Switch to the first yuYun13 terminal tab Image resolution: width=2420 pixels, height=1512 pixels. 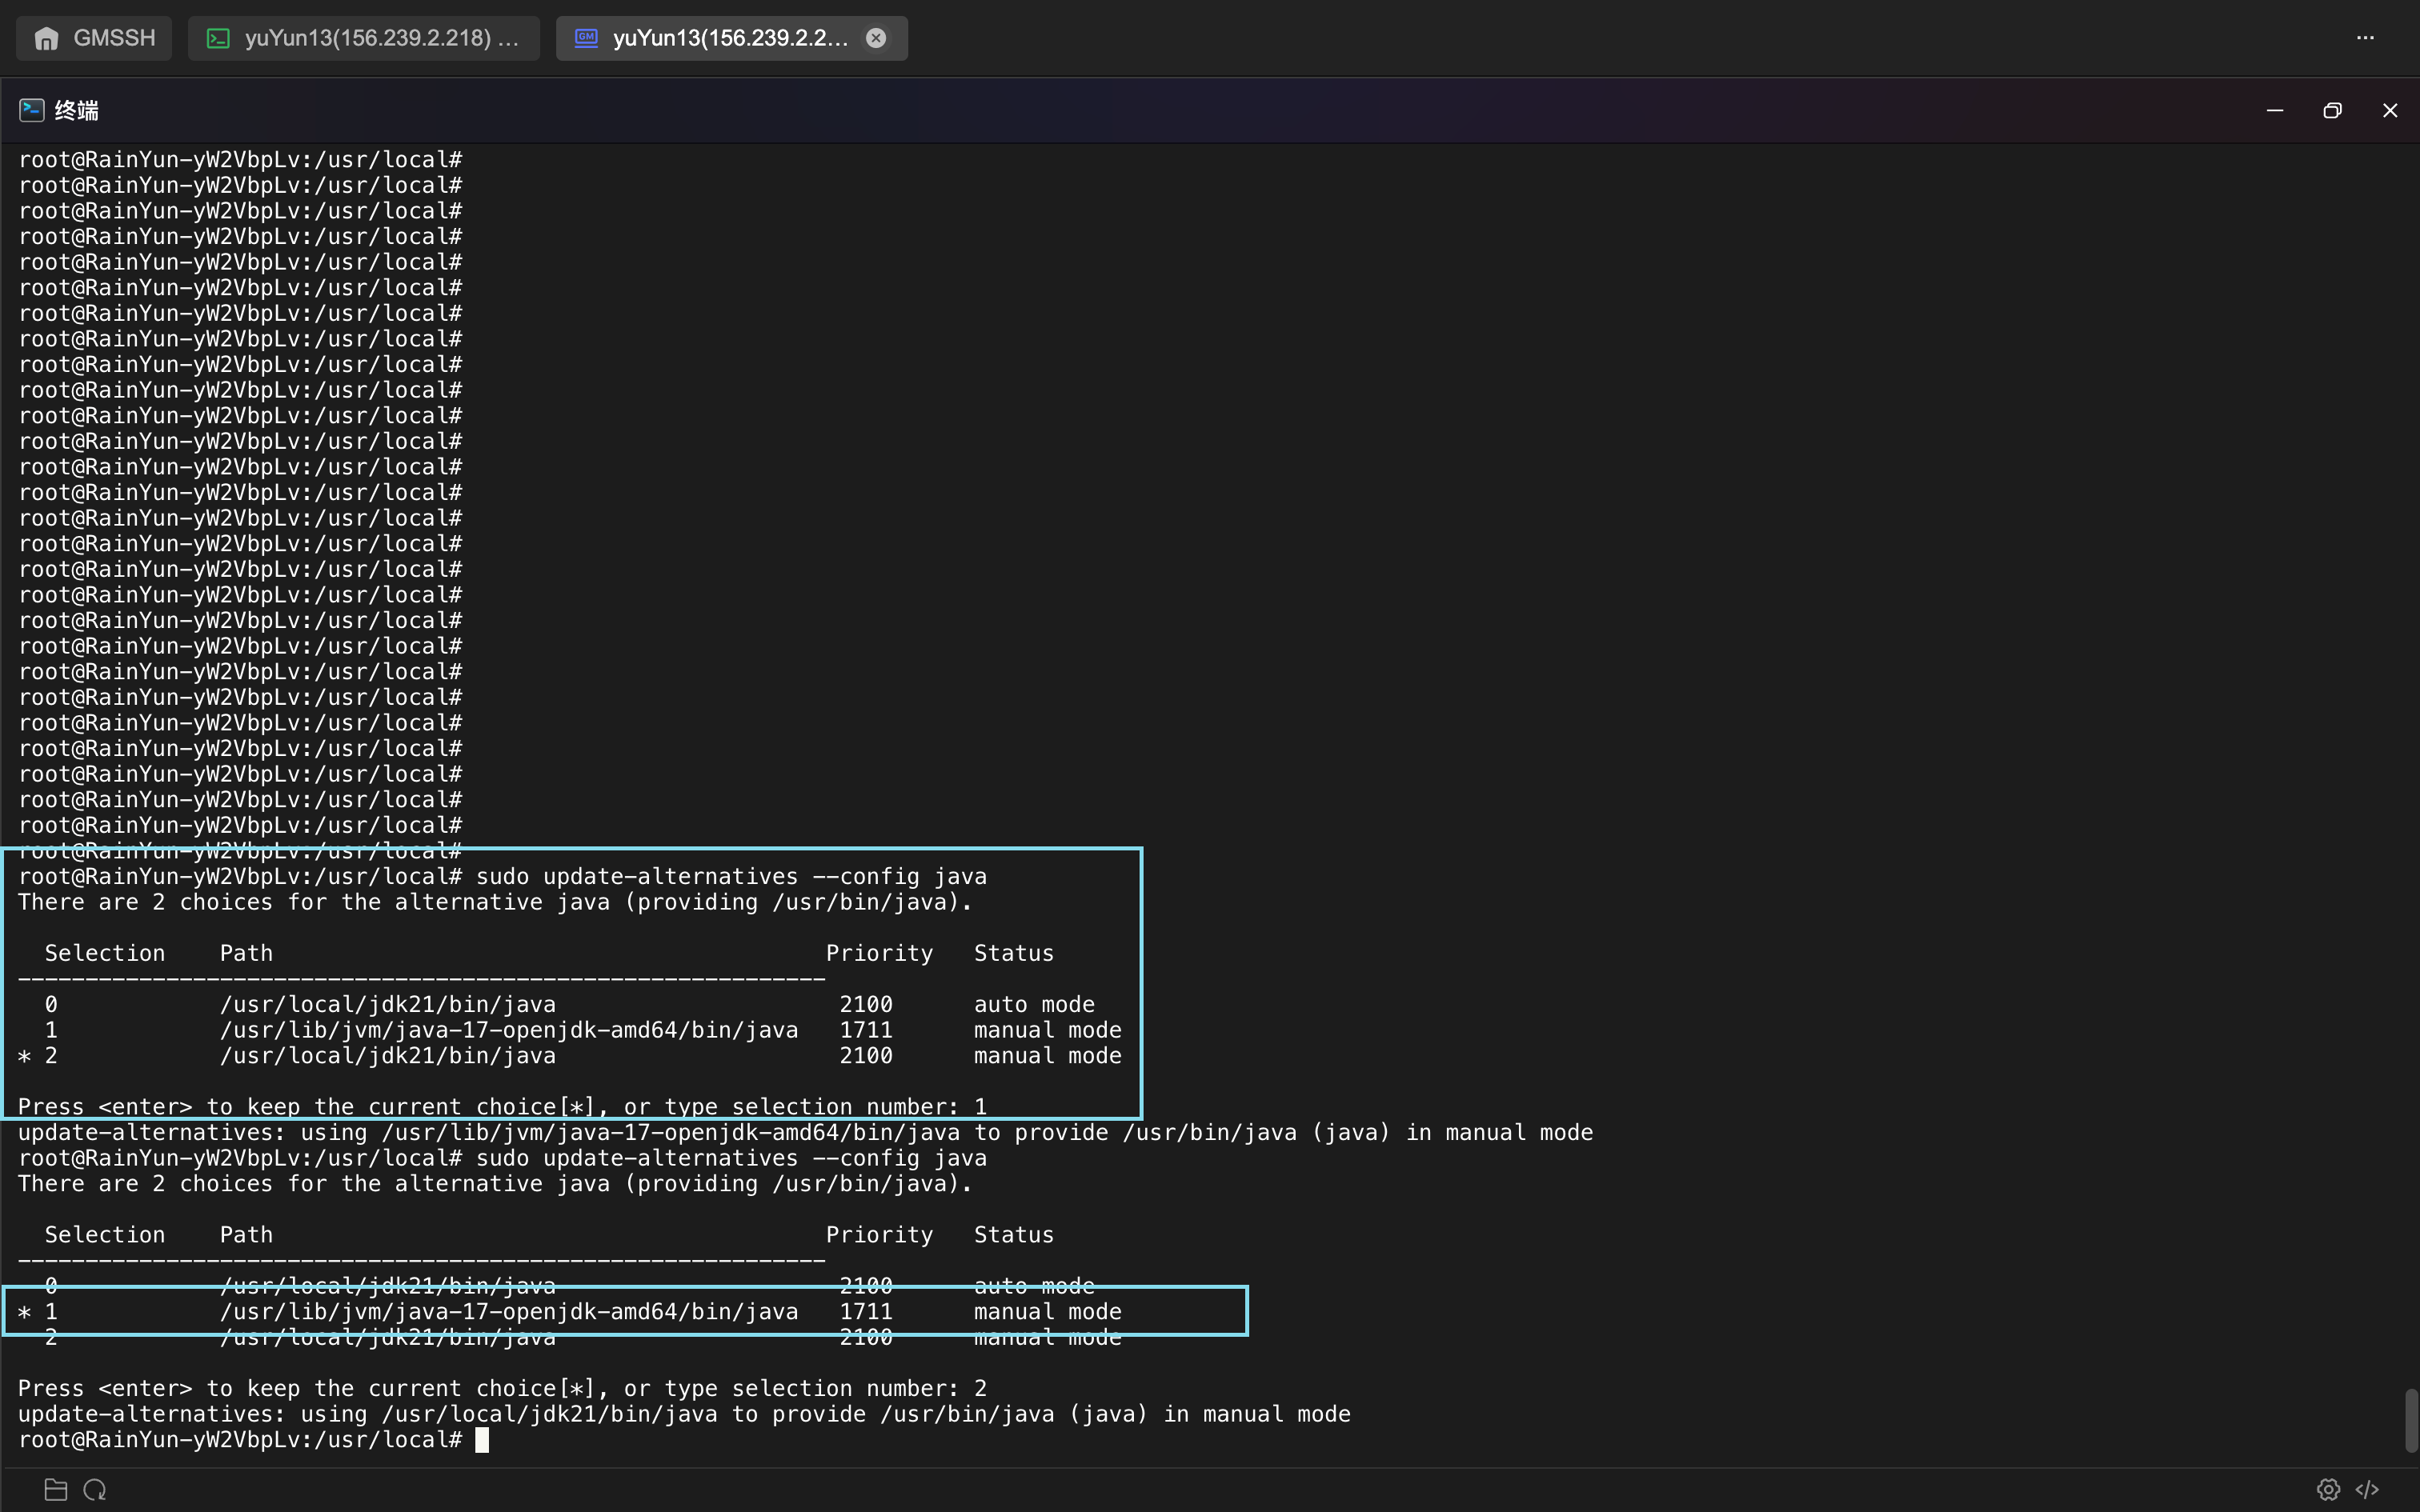364,38
